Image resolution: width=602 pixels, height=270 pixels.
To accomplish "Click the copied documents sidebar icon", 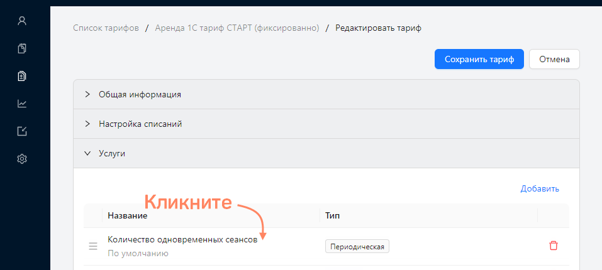I will point(22,48).
